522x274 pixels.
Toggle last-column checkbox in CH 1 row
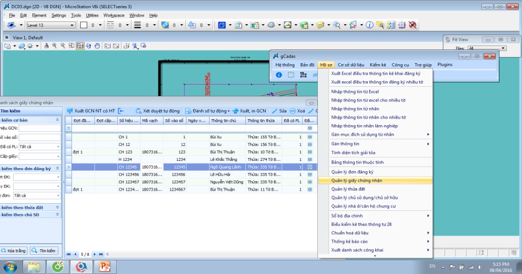click(310, 136)
